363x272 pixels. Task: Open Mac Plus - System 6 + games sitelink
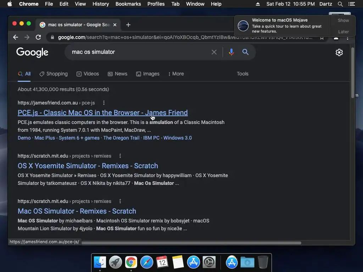point(67,138)
